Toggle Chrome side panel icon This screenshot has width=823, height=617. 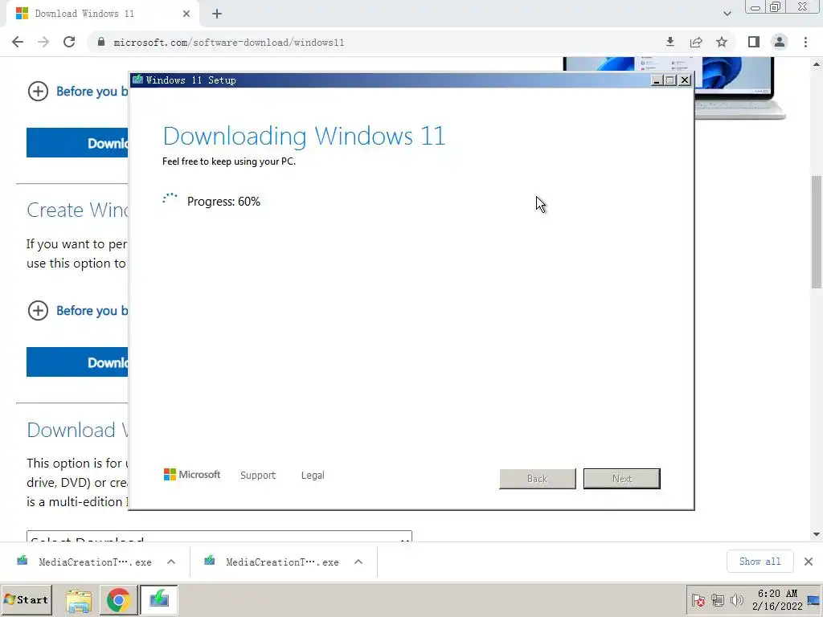click(754, 42)
